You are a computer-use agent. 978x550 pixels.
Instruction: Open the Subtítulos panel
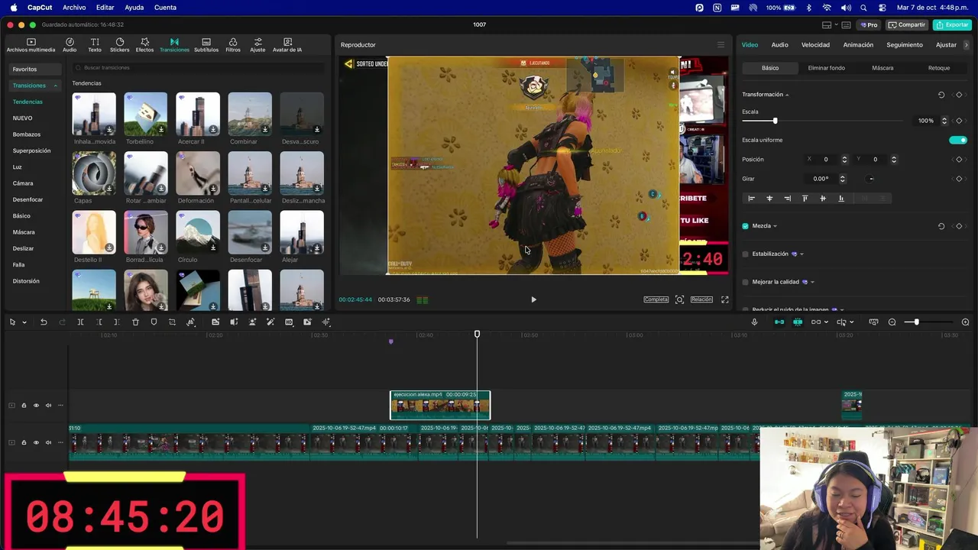[206, 45]
